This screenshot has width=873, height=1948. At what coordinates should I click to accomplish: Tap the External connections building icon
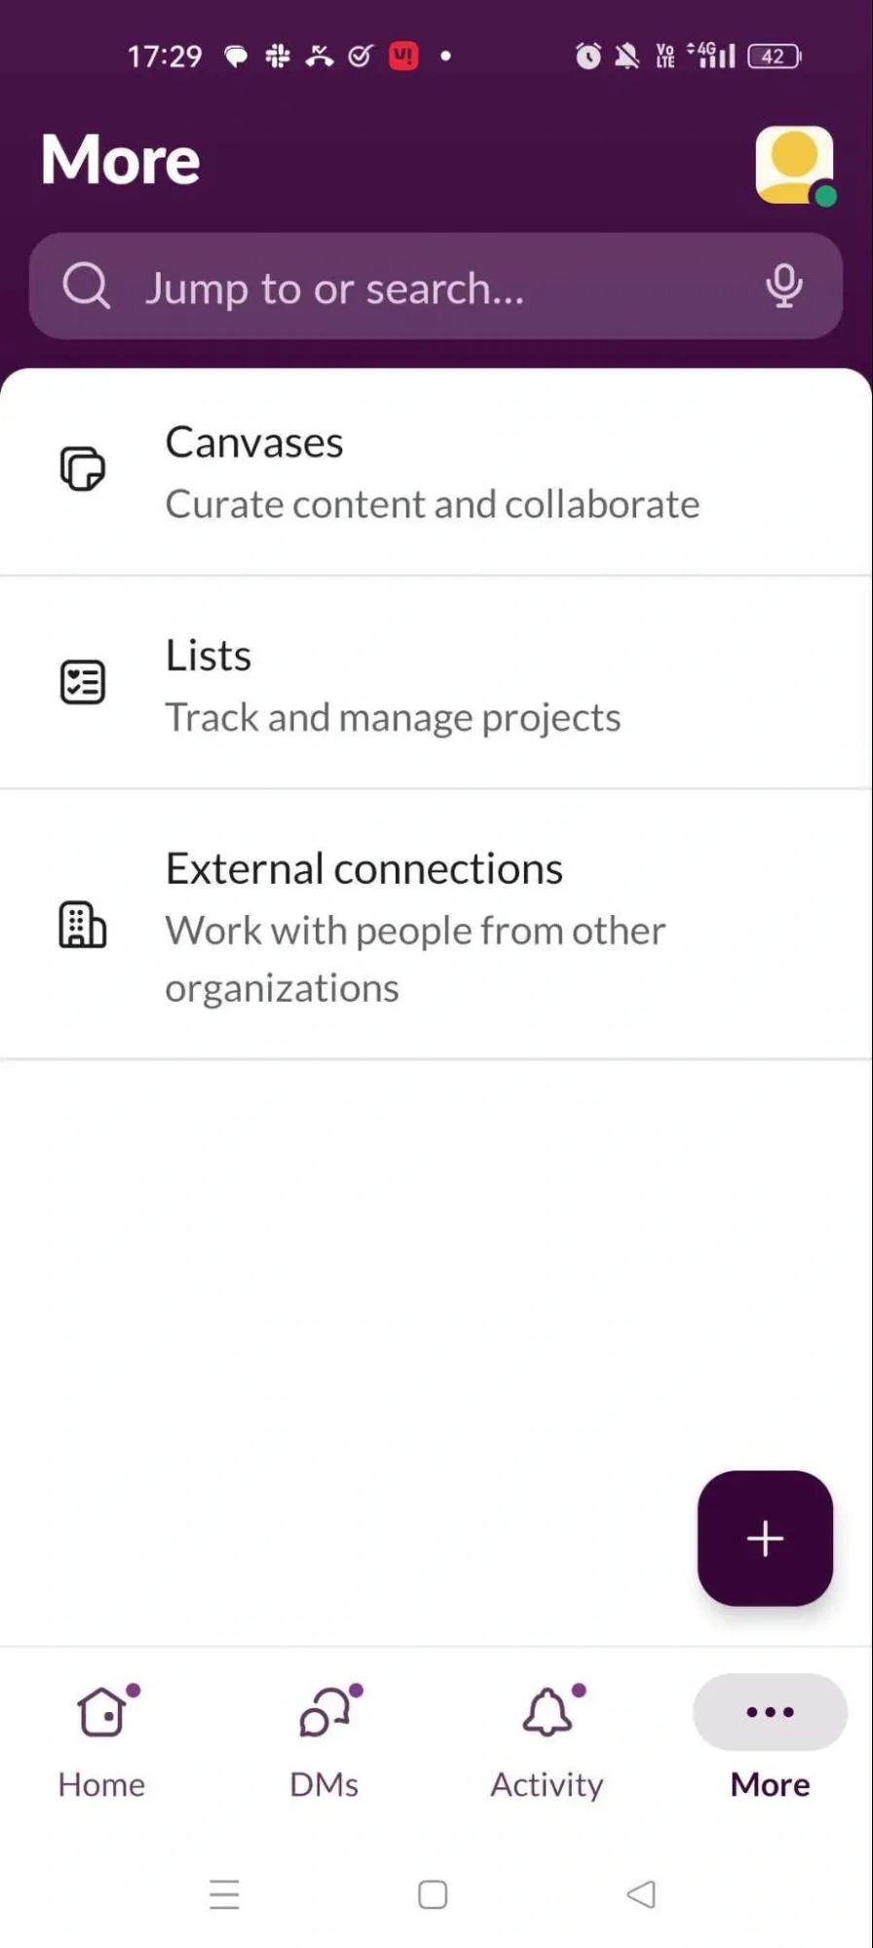(83, 925)
